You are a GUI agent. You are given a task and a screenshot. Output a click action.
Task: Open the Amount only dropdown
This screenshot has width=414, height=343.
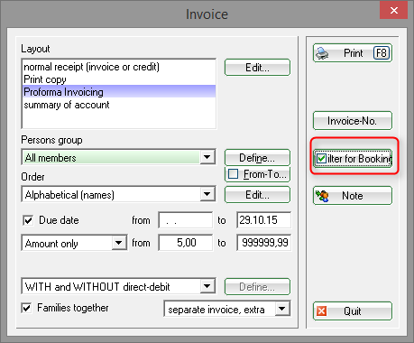(119, 243)
